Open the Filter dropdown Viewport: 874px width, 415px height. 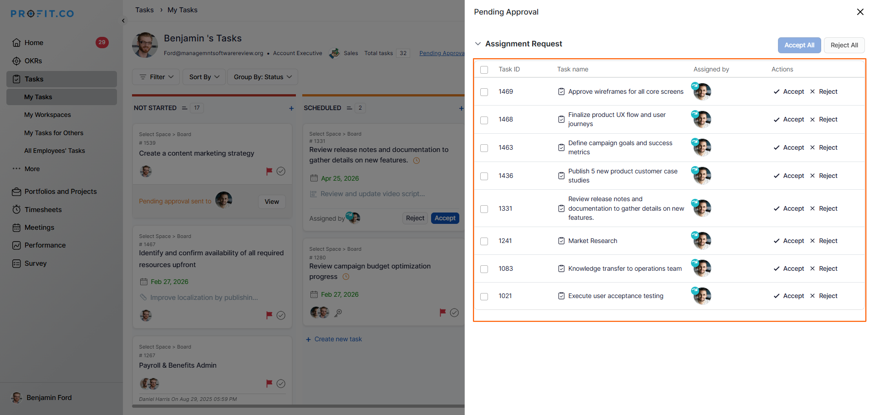click(156, 77)
